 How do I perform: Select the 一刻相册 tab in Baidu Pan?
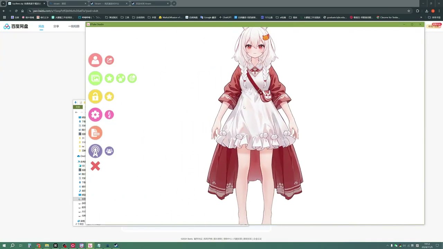74,26
